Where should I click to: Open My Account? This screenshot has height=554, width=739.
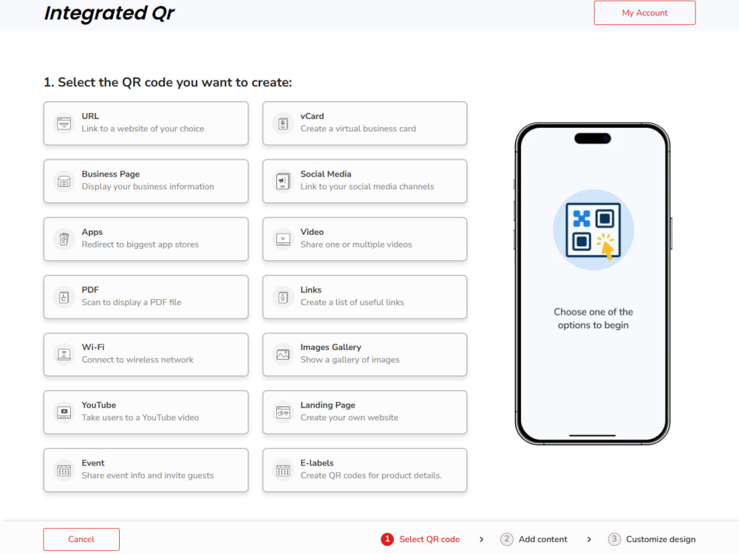[x=644, y=13]
